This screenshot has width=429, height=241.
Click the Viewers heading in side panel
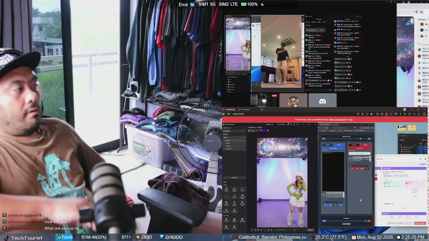[422, 20]
